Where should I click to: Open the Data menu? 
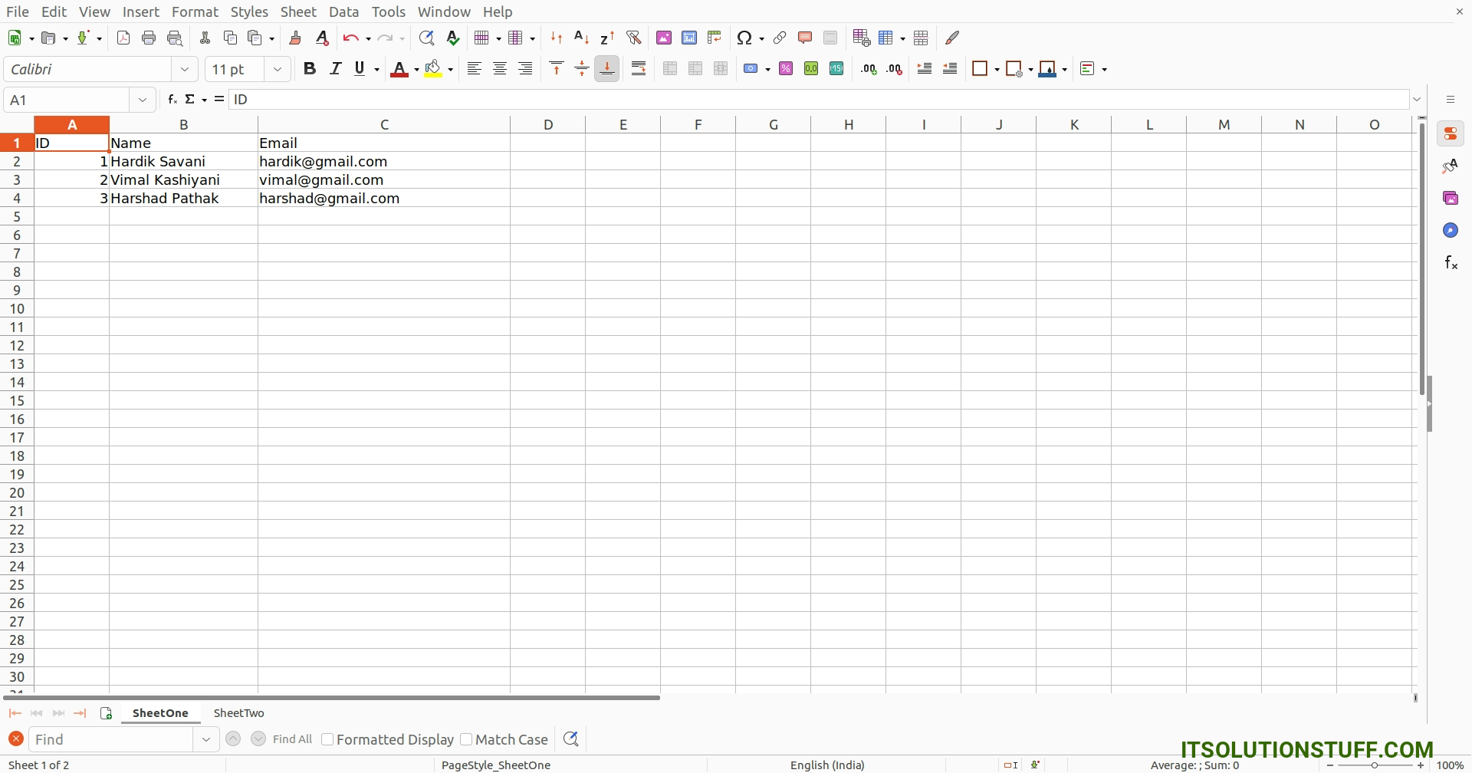344,12
